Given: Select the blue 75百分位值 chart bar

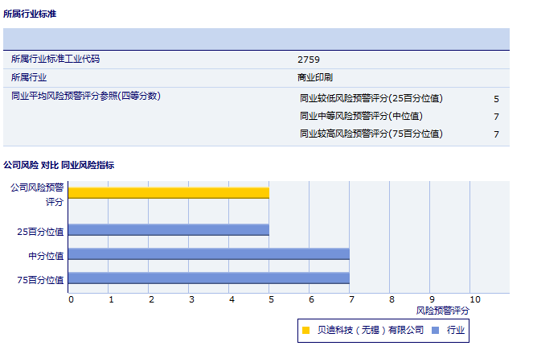Looking at the screenshot, I should coord(208,278).
